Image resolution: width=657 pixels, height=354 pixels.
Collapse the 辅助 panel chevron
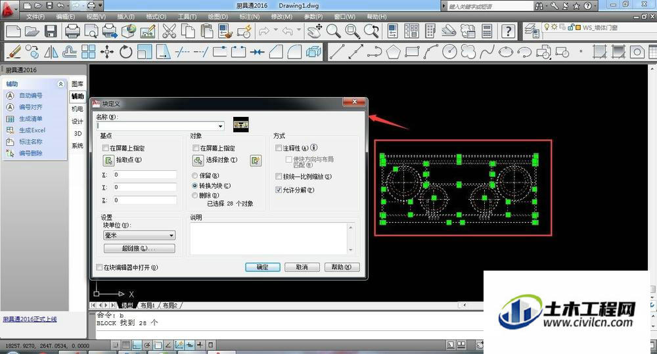point(60,84)
